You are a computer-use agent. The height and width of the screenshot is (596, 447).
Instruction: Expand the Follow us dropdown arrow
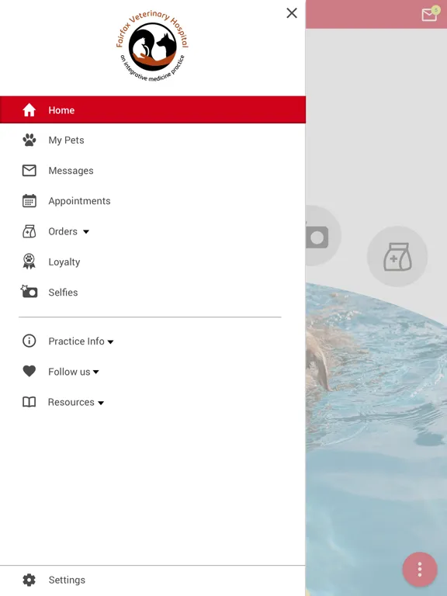[x=96, y=372]
